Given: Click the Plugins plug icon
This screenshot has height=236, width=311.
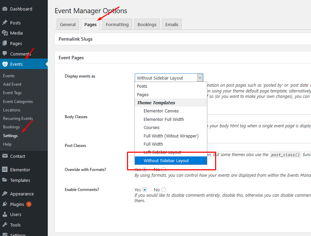Looking at the screenshot, I should click(x=5, y=204).
